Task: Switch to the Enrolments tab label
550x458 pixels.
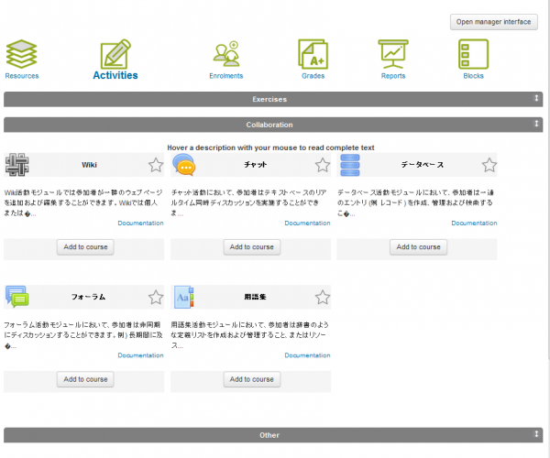Action: coord(225,76)
